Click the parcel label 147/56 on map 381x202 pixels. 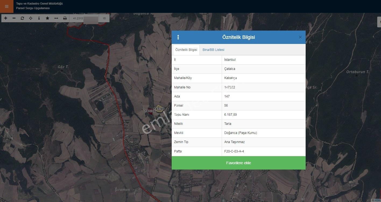[159, 109]
